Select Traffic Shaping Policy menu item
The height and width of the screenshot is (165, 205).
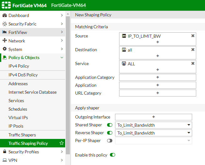point(33,143)
